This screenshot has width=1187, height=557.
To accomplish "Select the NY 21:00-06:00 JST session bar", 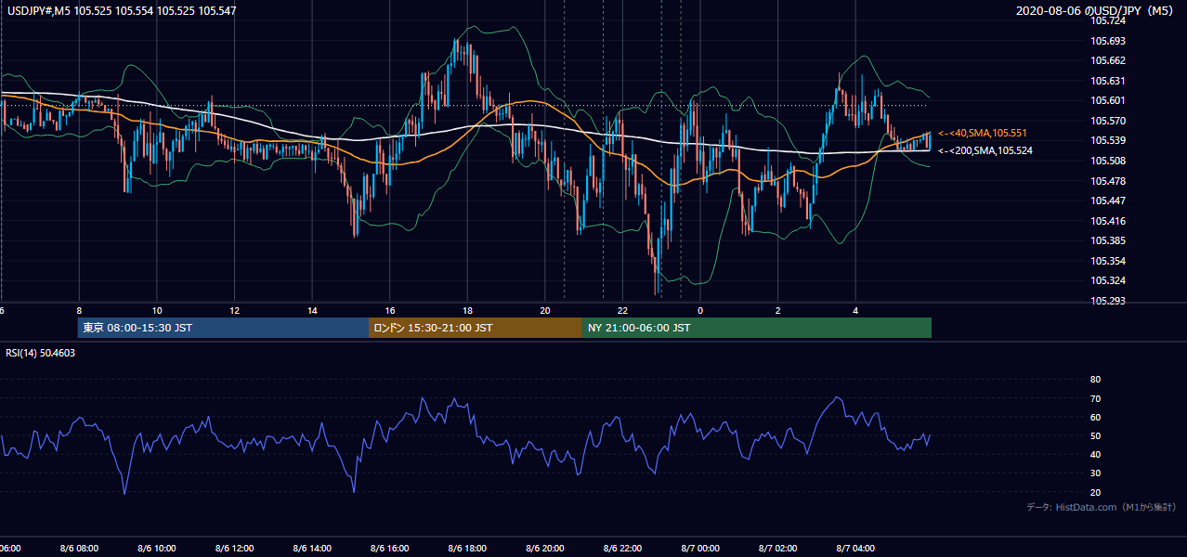I will pyautogui.click(x=757, y=328).
